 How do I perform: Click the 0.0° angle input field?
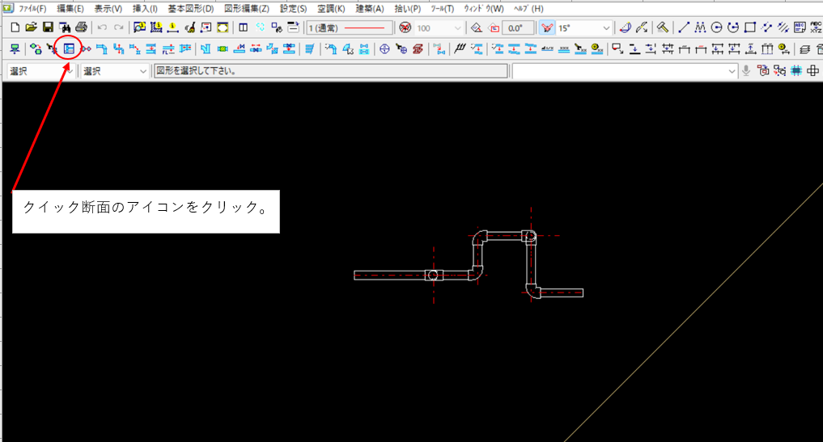pyautogui.click(x=518, y=27)
